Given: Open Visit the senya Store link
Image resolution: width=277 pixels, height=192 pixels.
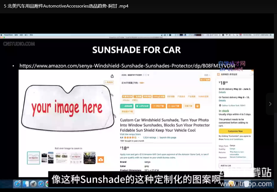Looking at the screenshot, I should click(x=130, y=134).
